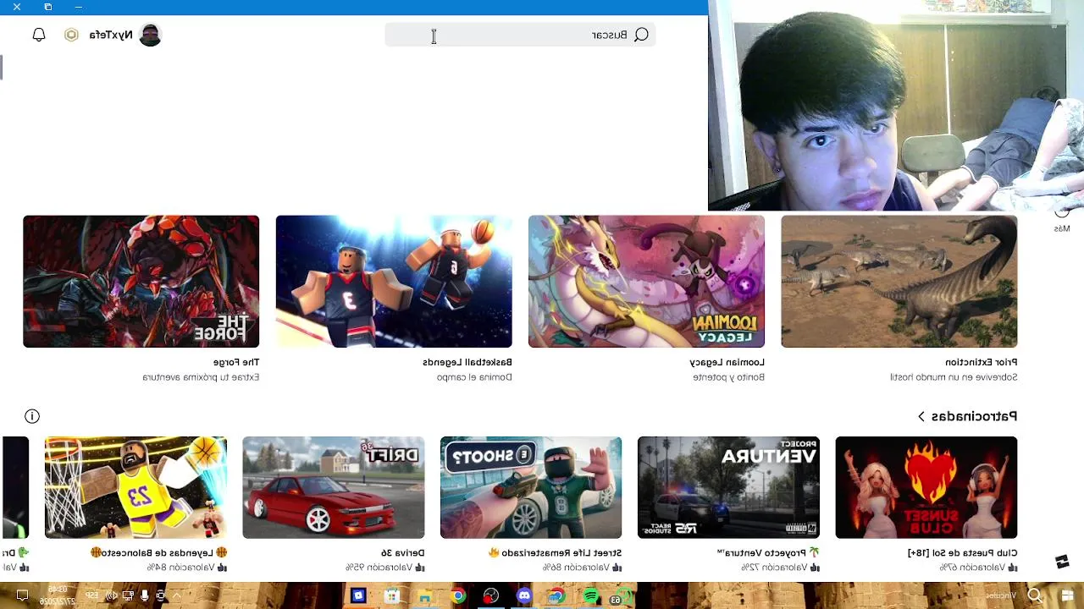Expand hidden tray icons chevron
The image size is (1084, 609).
pos(177,596)
